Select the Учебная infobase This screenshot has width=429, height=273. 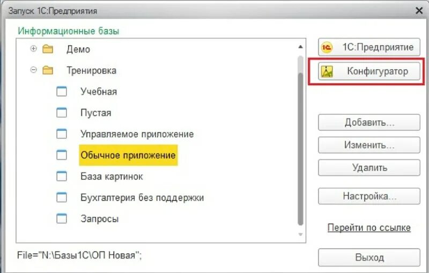coord(99,92)
